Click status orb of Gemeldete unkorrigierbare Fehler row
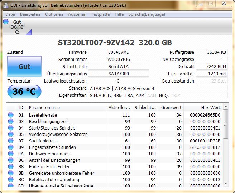The width and height of the screenshot is (235, 193). (11, 173)
